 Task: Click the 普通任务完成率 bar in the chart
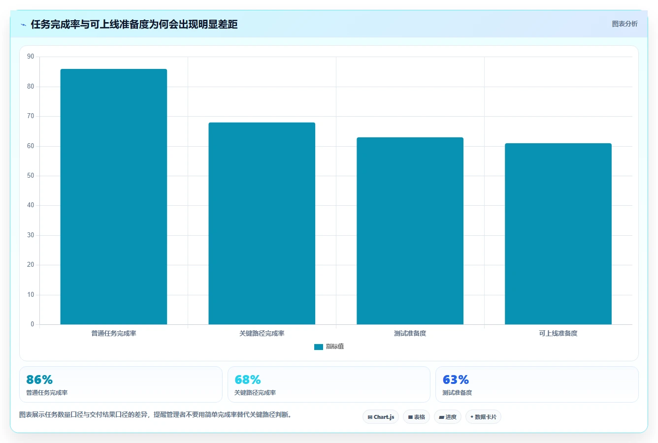(x=114, y=197)
